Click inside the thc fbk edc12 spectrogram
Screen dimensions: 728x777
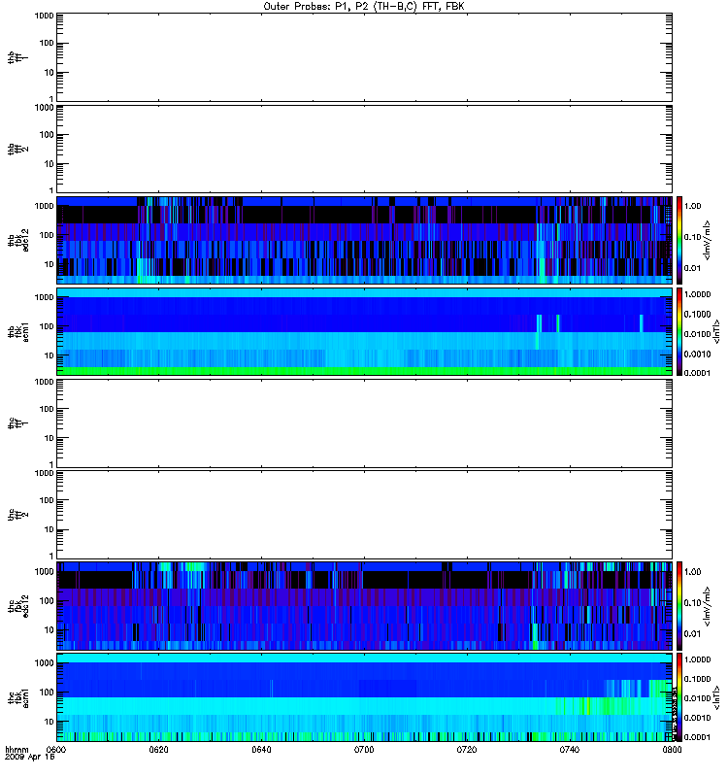364,605
